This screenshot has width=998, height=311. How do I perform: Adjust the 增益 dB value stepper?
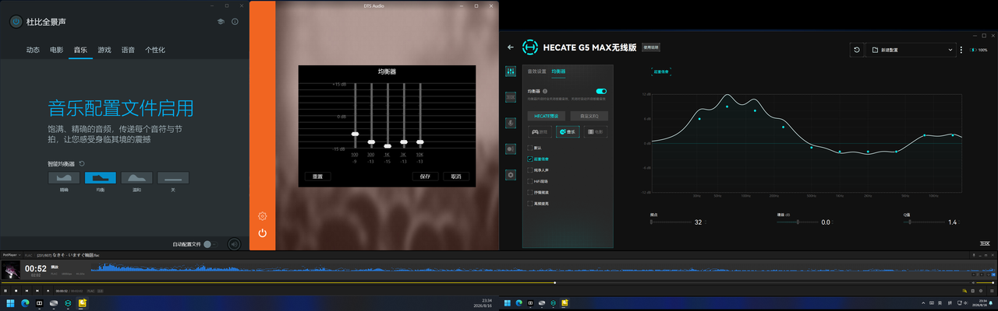[x=833, y=222]
